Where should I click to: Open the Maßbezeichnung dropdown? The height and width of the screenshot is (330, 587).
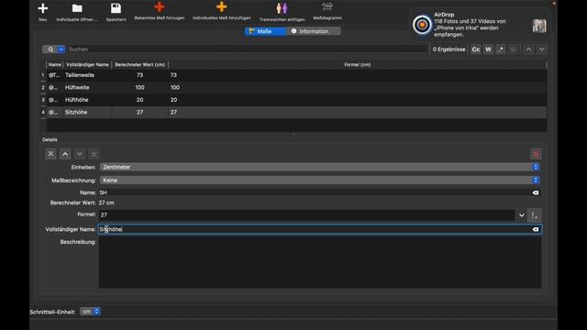coord(320,181)
